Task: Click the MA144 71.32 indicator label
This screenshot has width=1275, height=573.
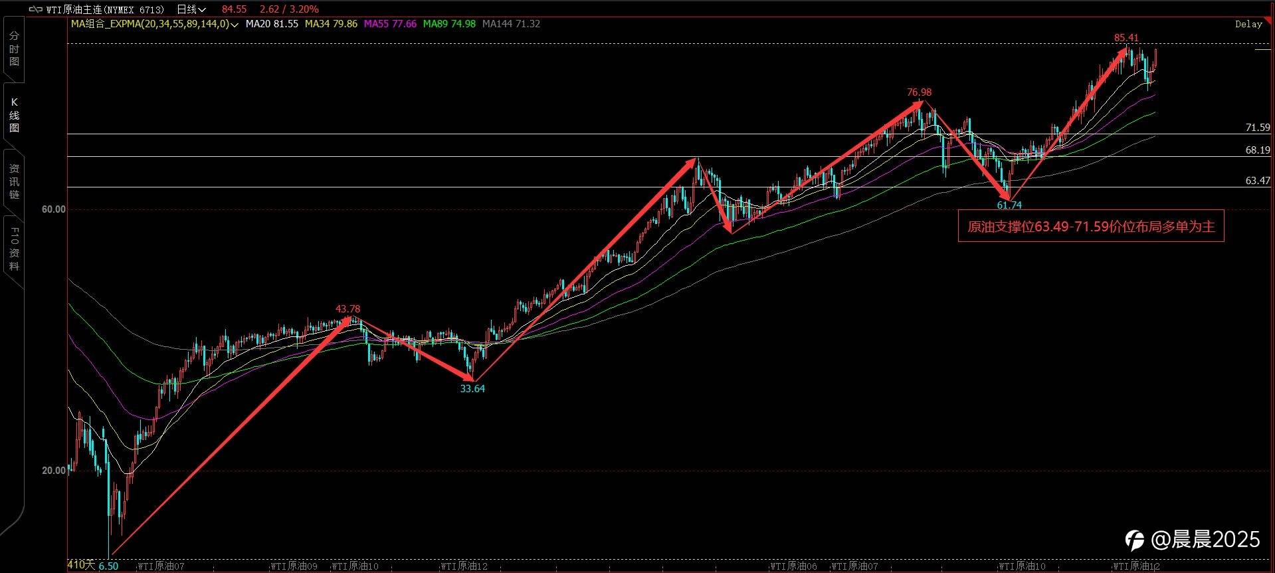Action: point(511,24)
